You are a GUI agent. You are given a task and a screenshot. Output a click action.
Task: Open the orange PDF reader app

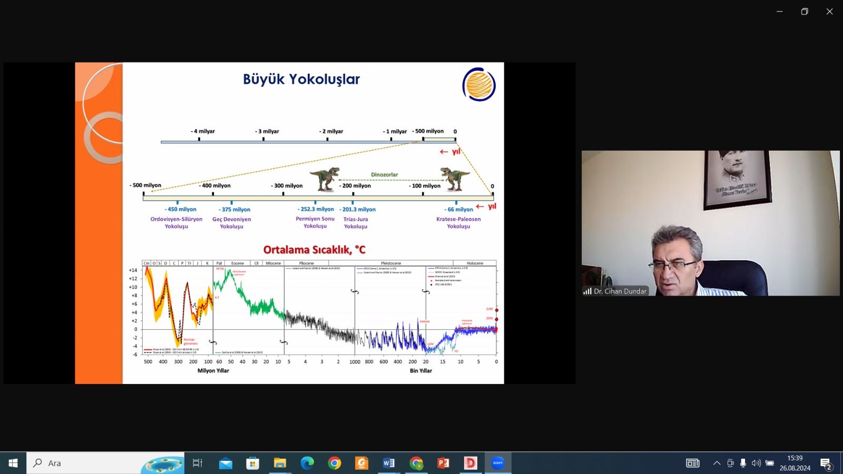(x=361, y=463)
